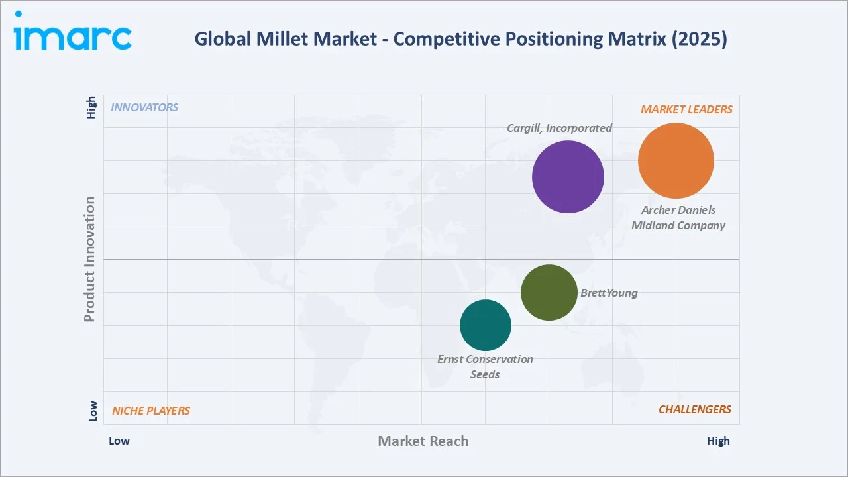Image resolution: width=848 pixels, height=477 pixels.
Task: Click the purple Cargill bubble
Action: tap(568, 177)
